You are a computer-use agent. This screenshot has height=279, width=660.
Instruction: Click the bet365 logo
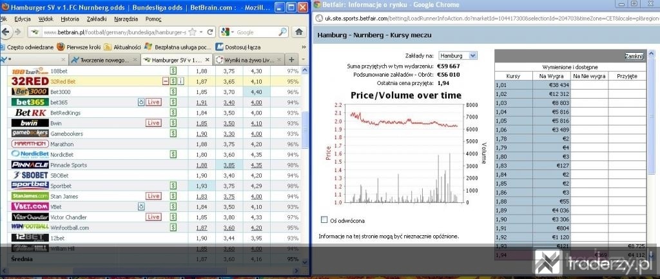point(30,102)
